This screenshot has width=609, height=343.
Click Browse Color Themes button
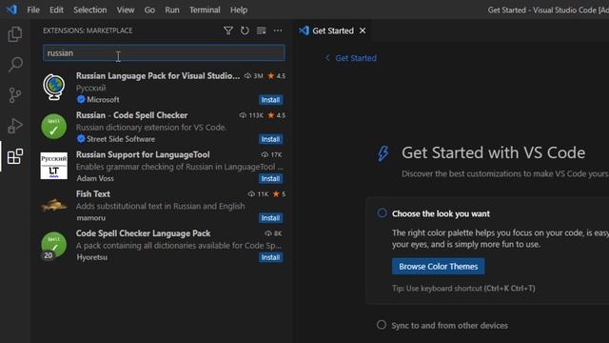point(438,267)
